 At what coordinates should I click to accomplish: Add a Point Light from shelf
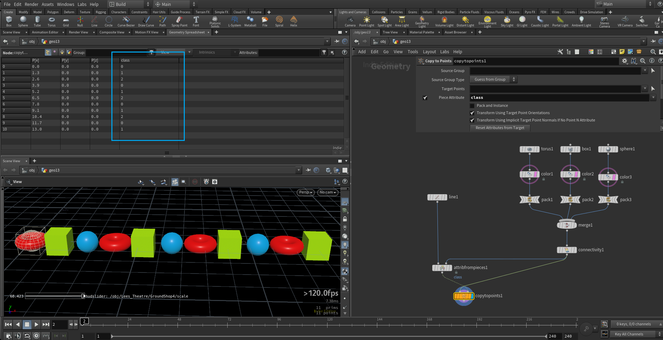(366, 21)
